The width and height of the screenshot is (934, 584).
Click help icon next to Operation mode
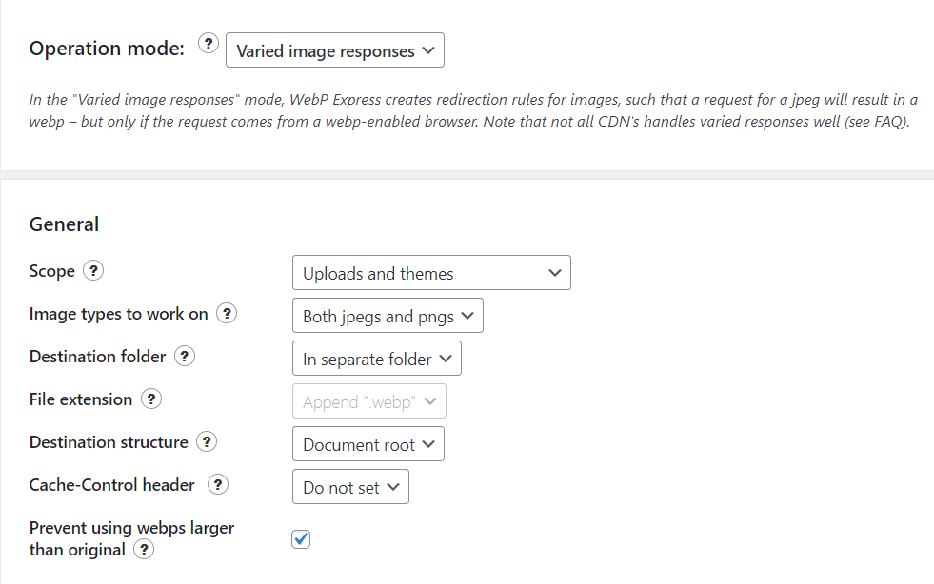209,44
